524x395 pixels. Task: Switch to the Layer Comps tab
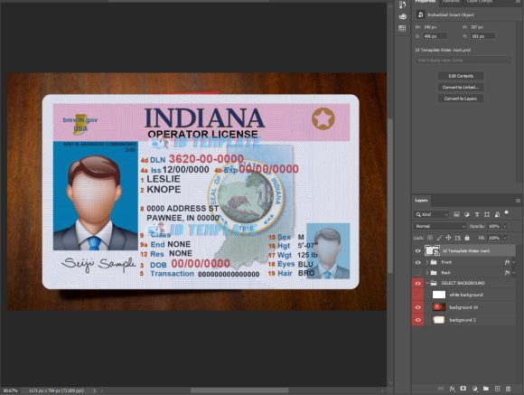pyautogui.click(x=479, y=2)
